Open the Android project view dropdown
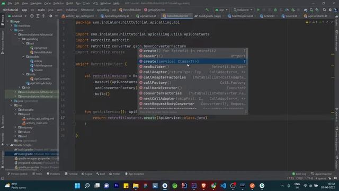The image size is (339, 191). 17,16
